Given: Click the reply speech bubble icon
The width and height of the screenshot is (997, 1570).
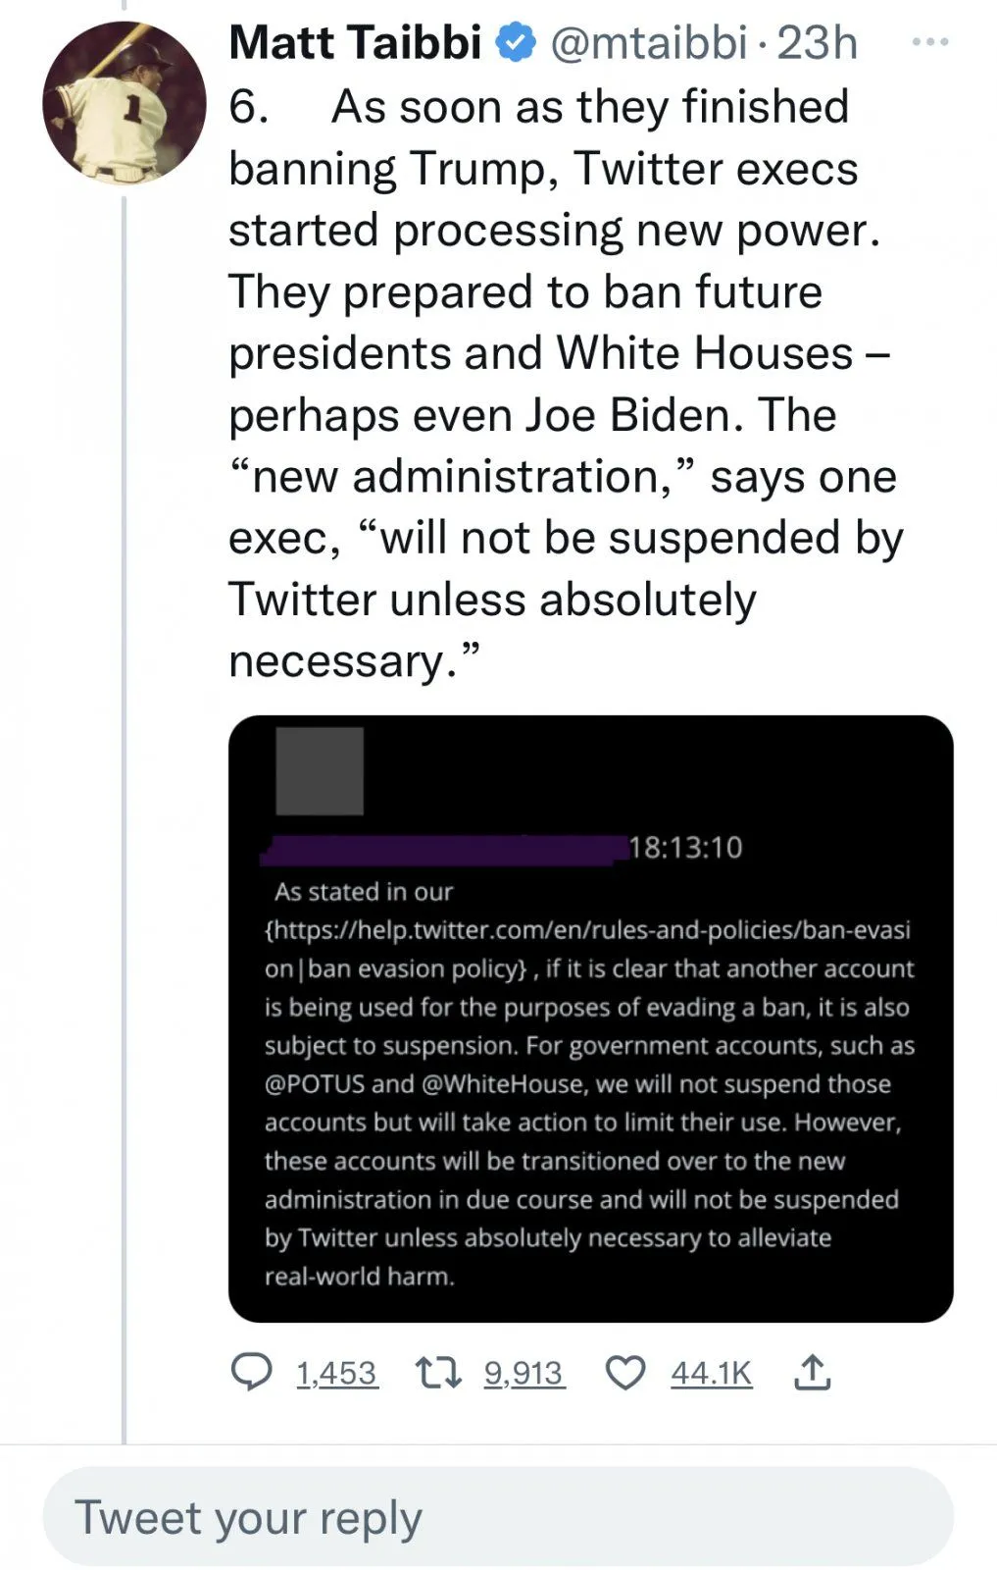Looking at the screenshot, I should 251,1372.
